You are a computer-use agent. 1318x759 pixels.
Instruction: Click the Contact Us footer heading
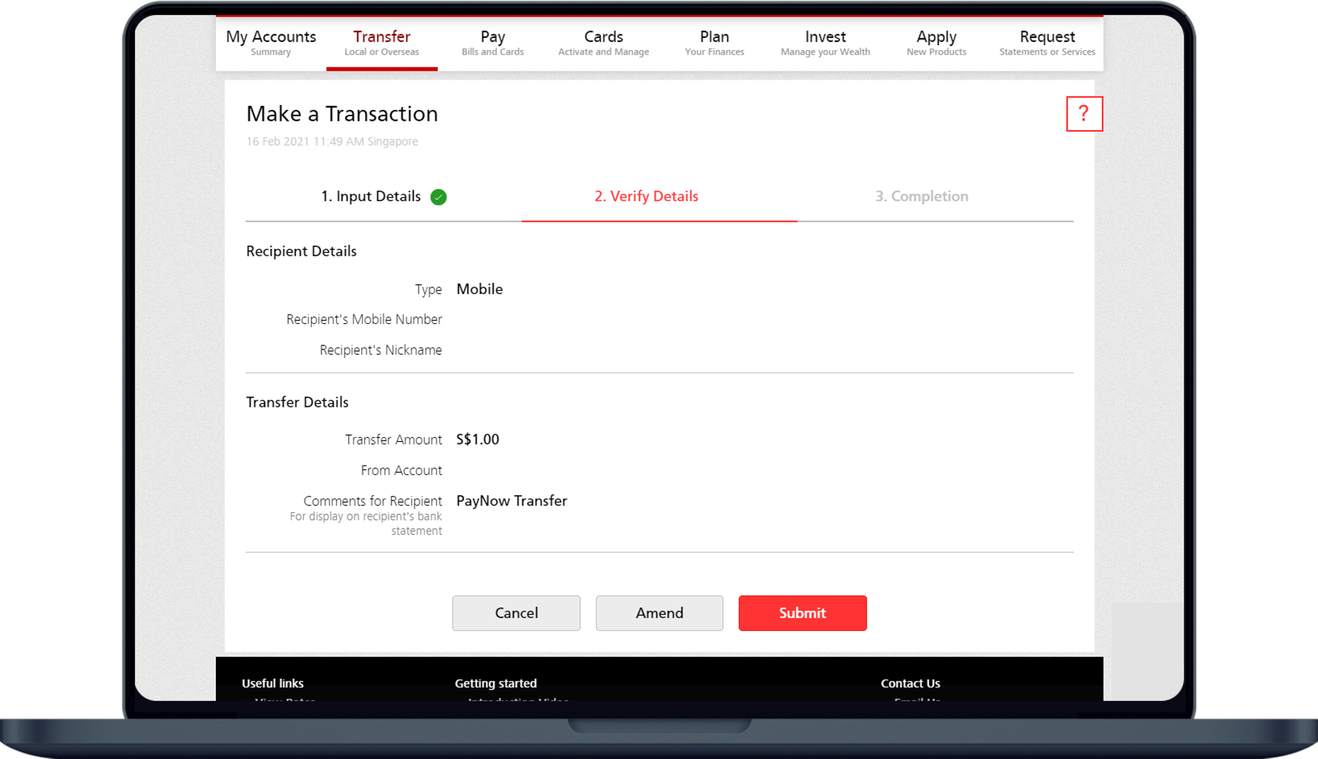pyautogui.click(x=910, y=683)
